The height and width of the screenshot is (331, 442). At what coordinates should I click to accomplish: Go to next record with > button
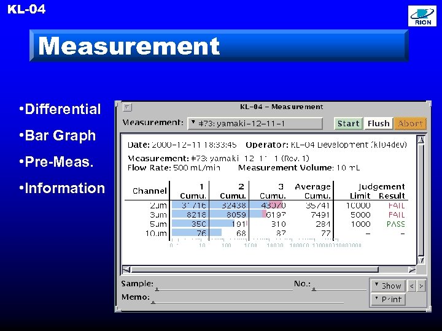tap(421, 286)
